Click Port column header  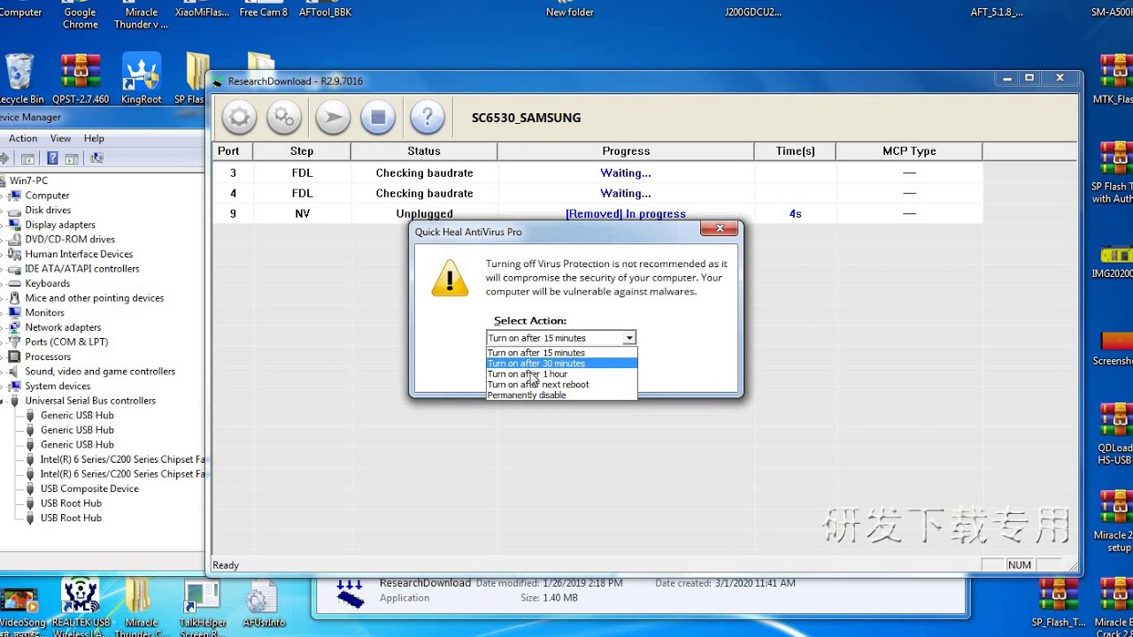(233, 151)
